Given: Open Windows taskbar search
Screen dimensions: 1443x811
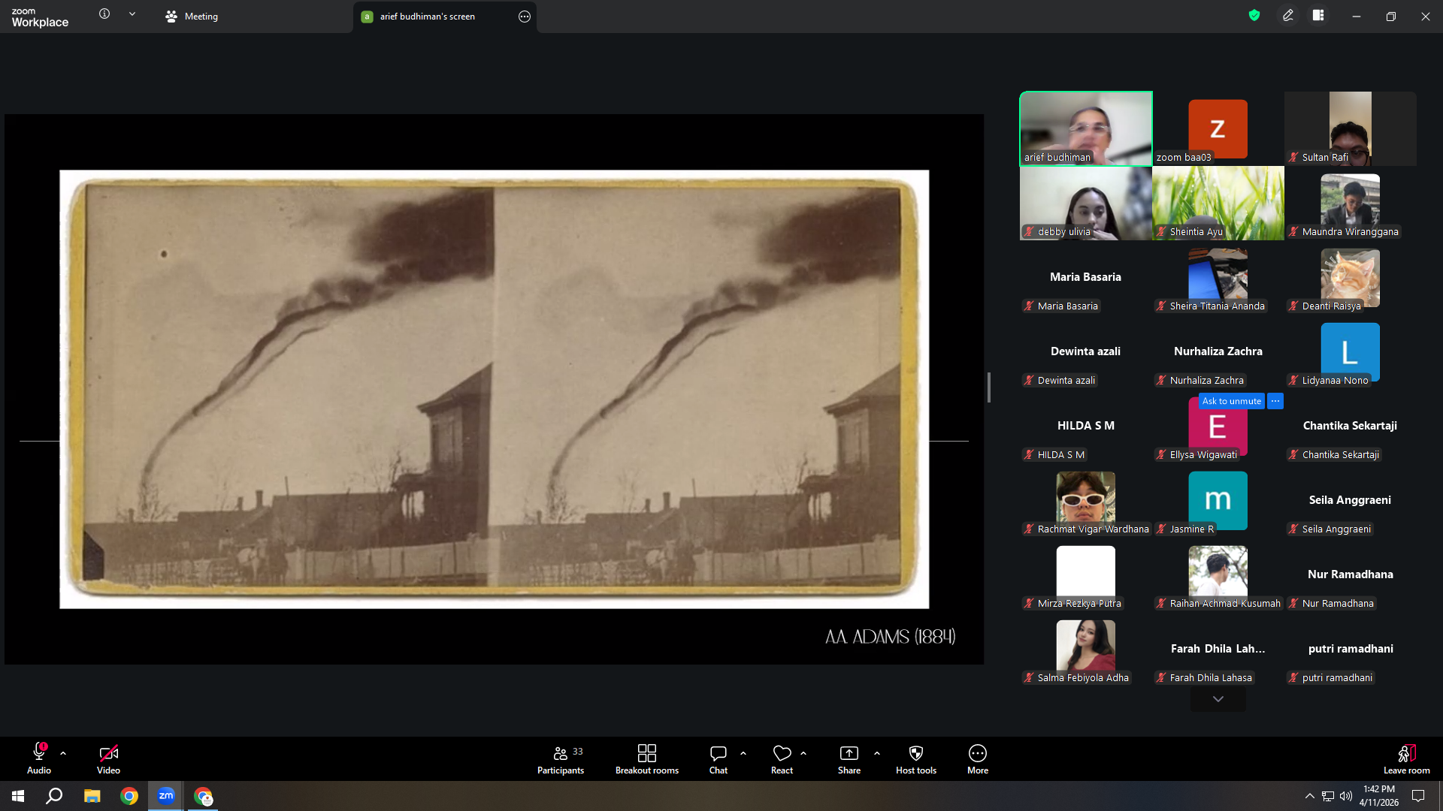Looking at the screenshot, I should pyautogui.click(x=54, y=796).
